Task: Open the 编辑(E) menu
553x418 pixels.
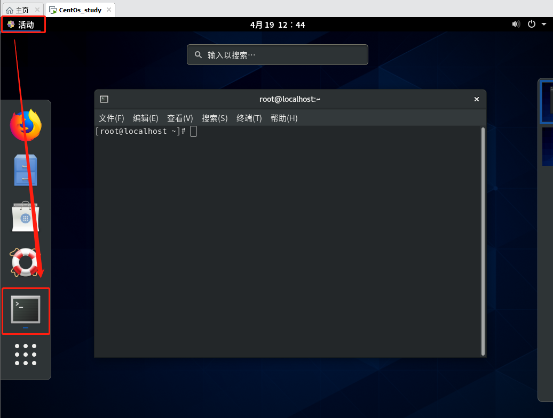Action: 145,118
